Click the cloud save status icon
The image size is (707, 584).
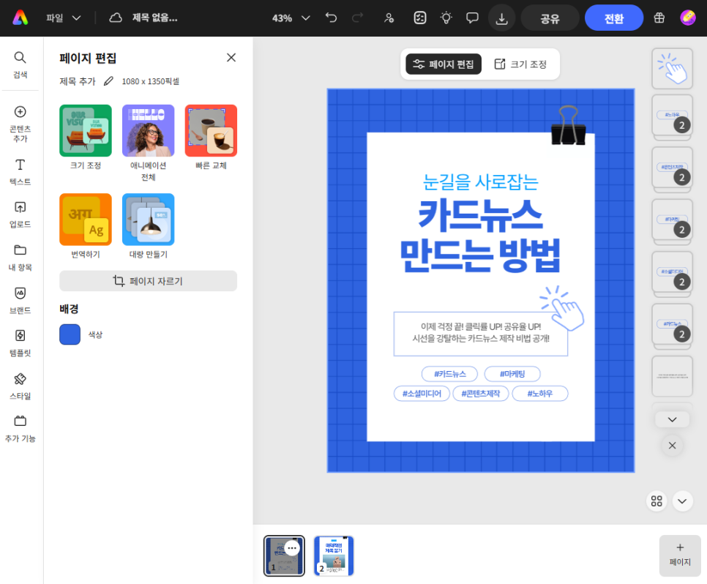116,18
